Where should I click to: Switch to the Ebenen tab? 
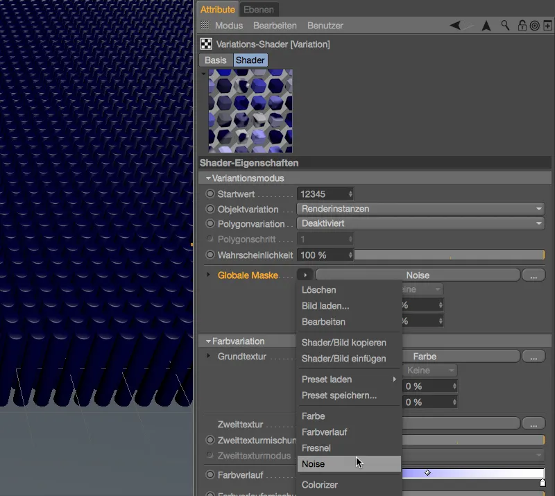pyautogui.click(x=259, y=9)
